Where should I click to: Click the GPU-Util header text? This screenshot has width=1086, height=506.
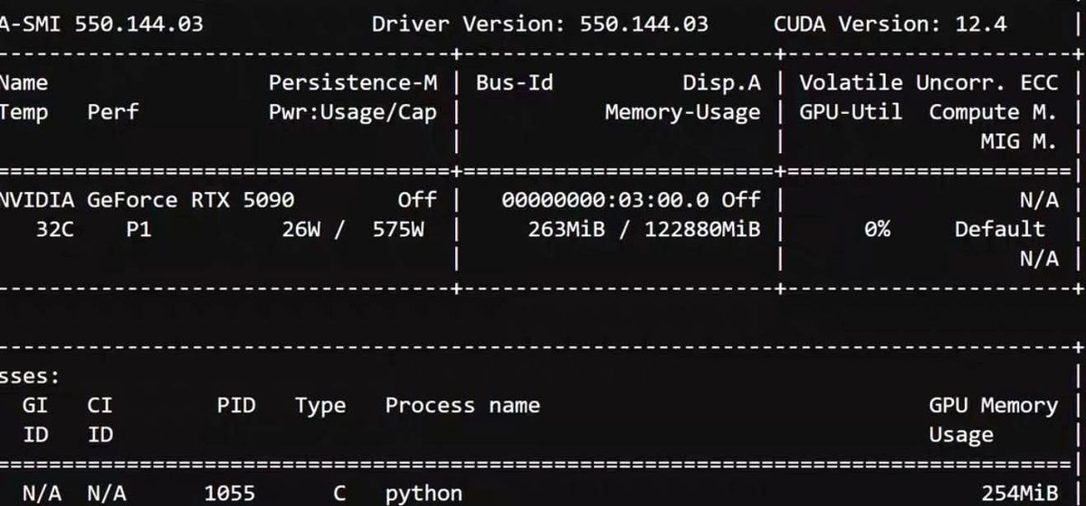(x=851, y=112)
